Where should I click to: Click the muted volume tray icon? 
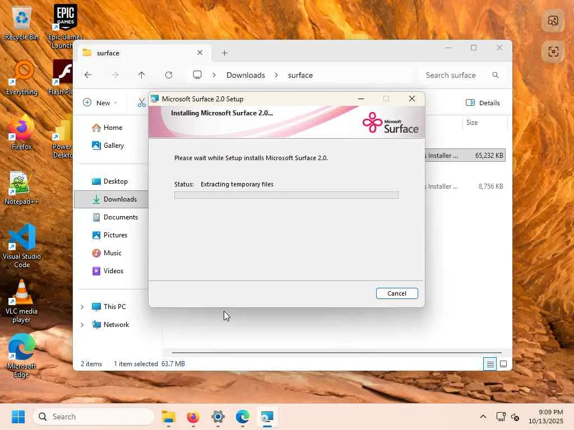coord(515,417)
